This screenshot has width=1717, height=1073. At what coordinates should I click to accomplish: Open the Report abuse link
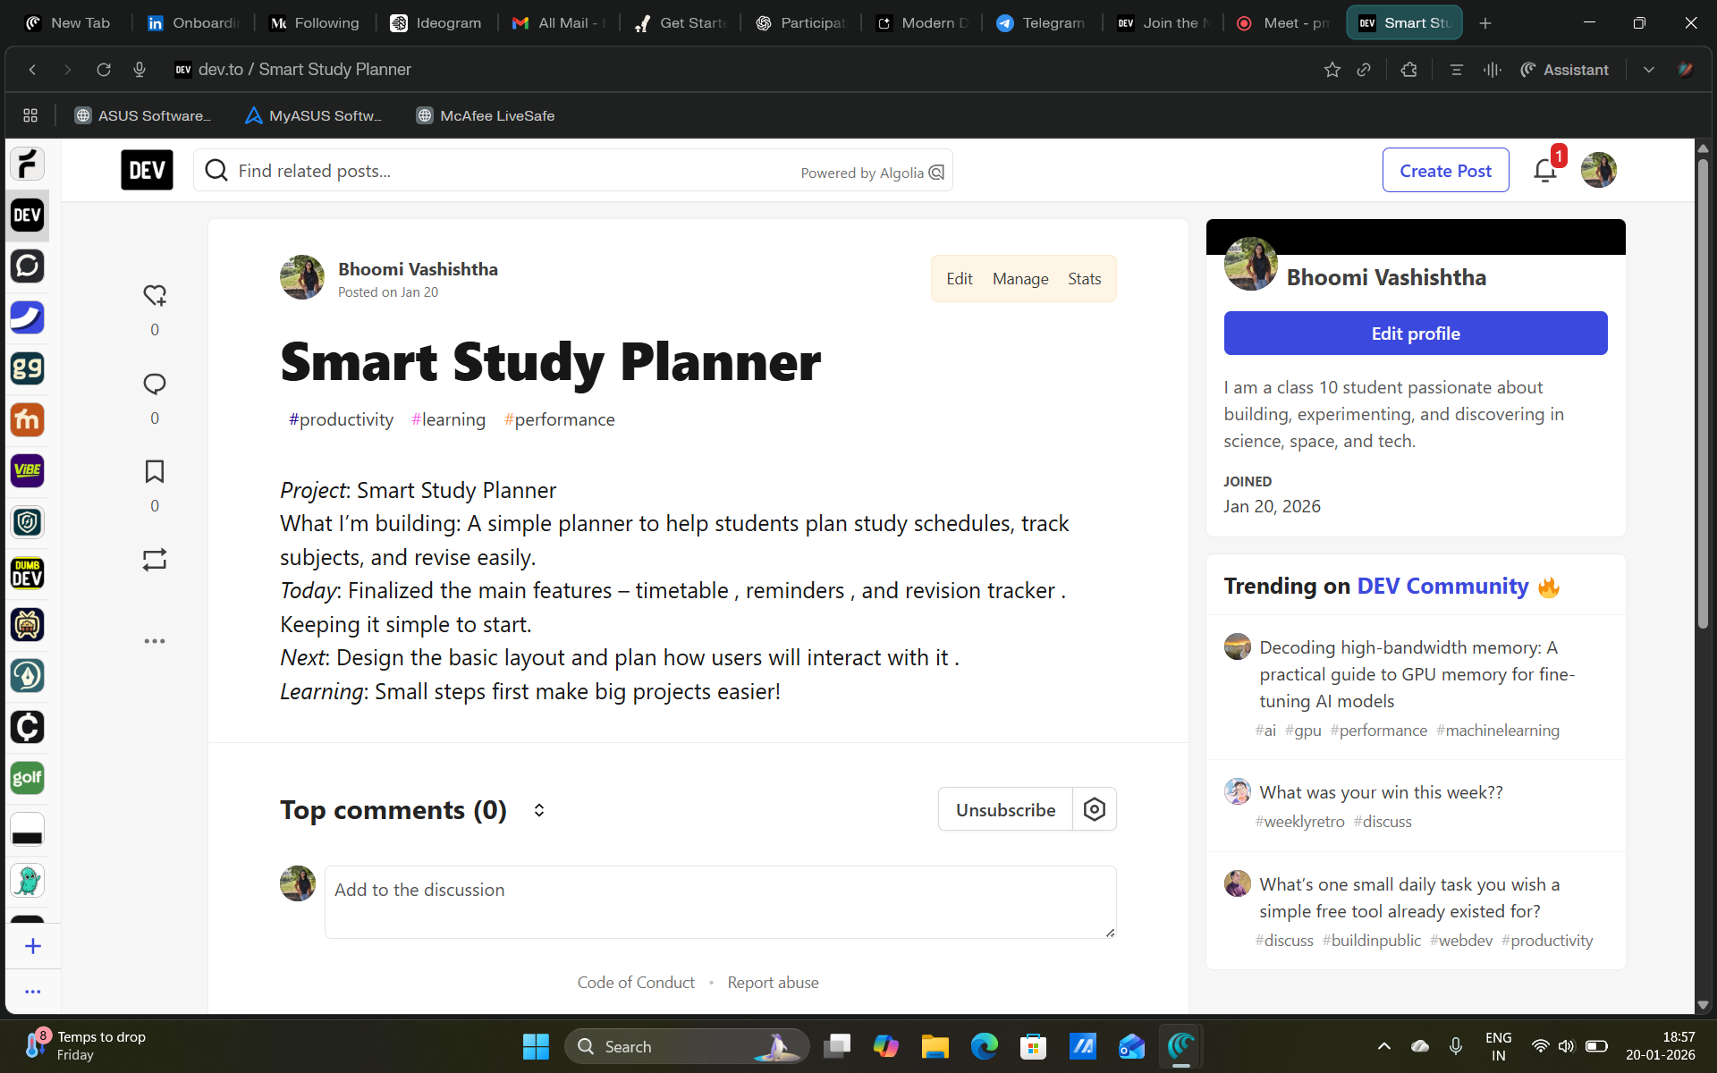click(x=773, y=982)
